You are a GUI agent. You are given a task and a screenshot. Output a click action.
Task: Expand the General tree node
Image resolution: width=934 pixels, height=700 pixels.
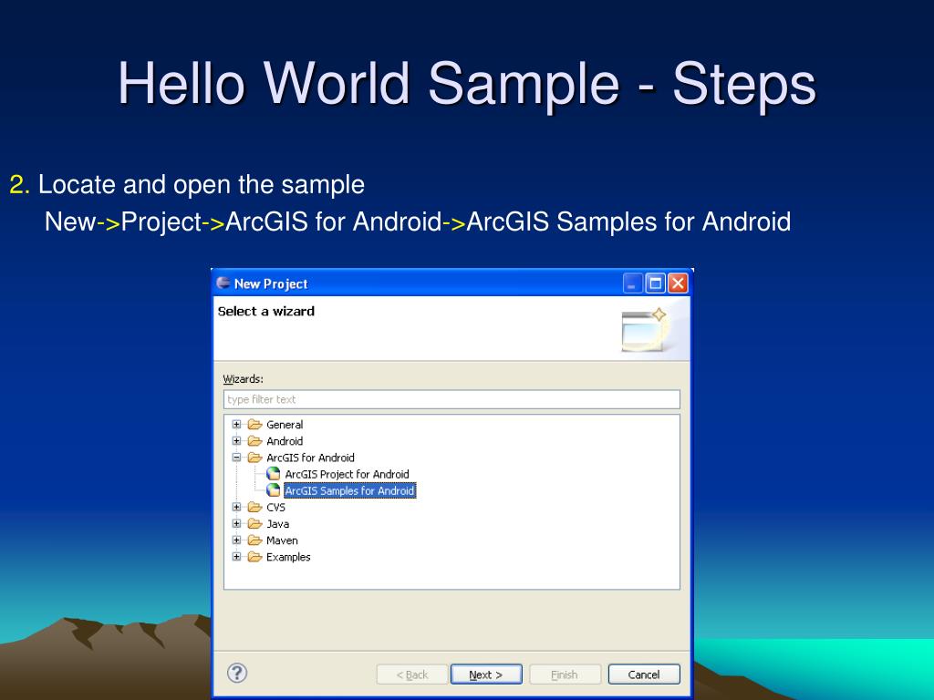point(236,425)
